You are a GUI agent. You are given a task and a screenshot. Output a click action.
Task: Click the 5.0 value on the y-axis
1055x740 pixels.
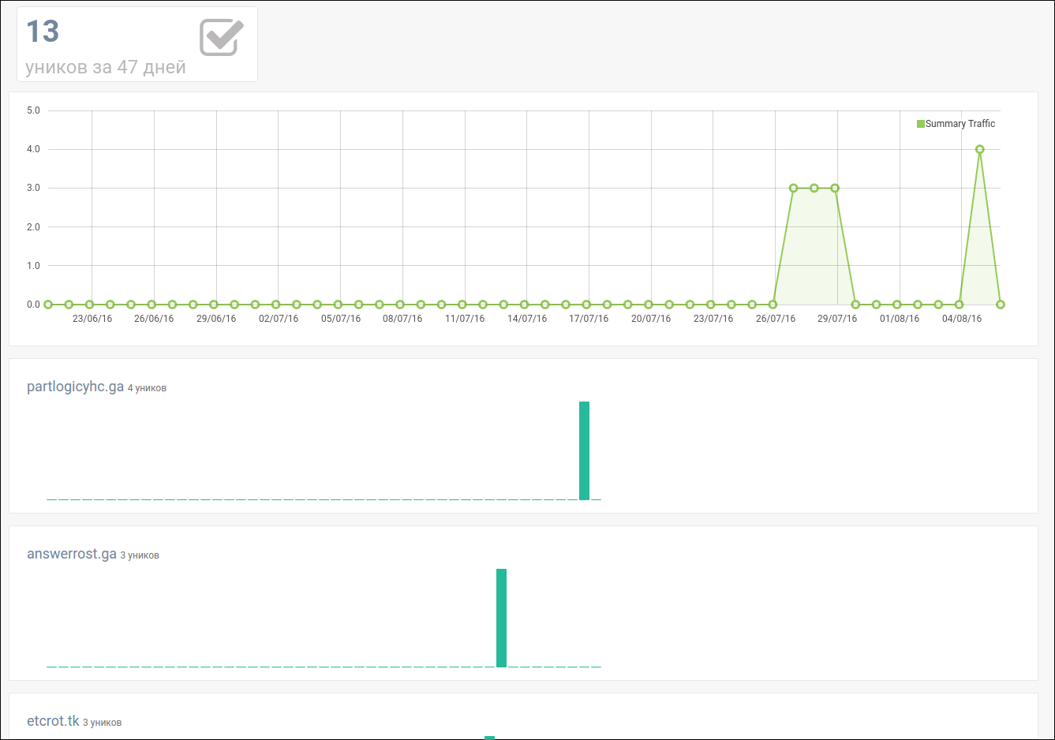tap(33, 110)
